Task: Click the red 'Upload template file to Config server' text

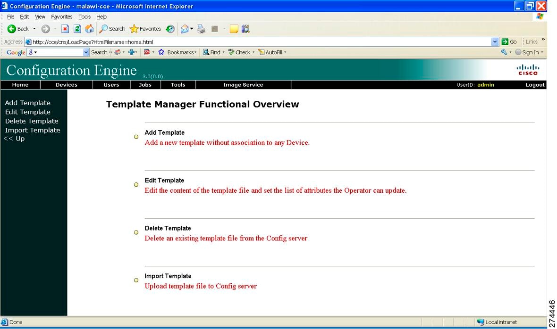Action: (x=201, y=286)
